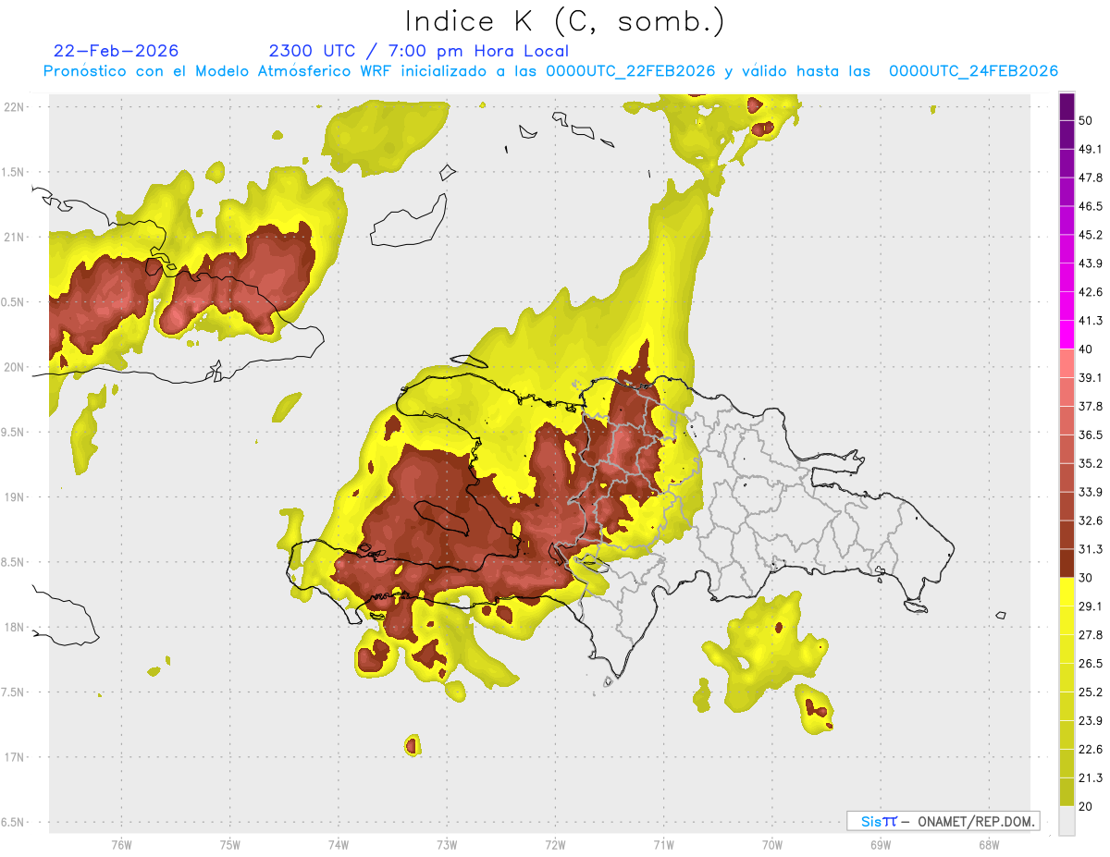This screenshot has width=1110, height=857.
Task: Pick the salmon swatch between 39.1 and 40
Action: click(x=1067, y=363)
